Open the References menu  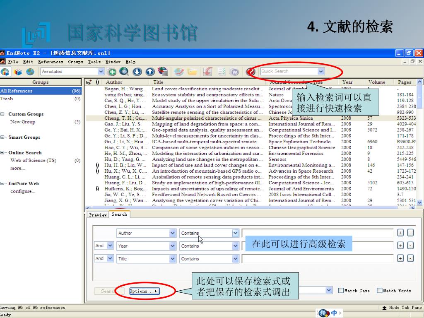(51, 62)
